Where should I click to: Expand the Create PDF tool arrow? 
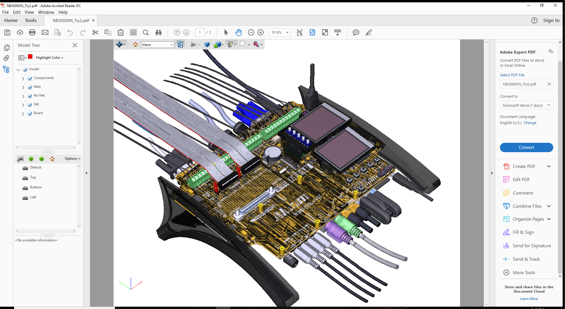tap(549, 166)
